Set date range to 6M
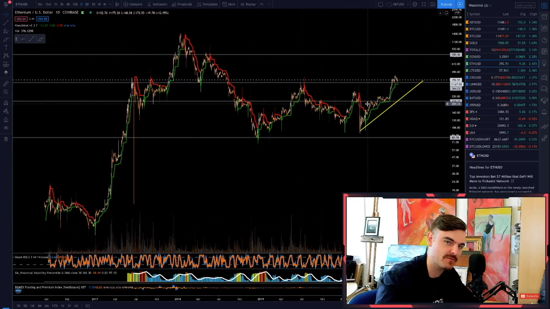The width and height of the screenshot is (550, 309). [x=47, y=306]
